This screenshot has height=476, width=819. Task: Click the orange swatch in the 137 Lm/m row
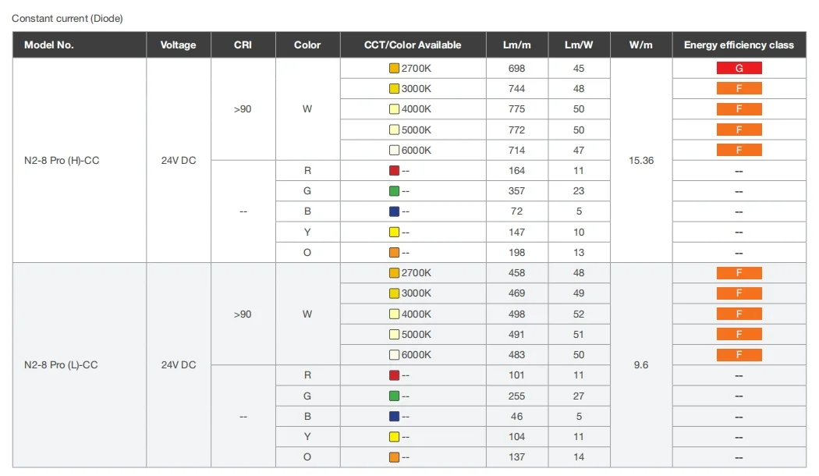point(394,457)
